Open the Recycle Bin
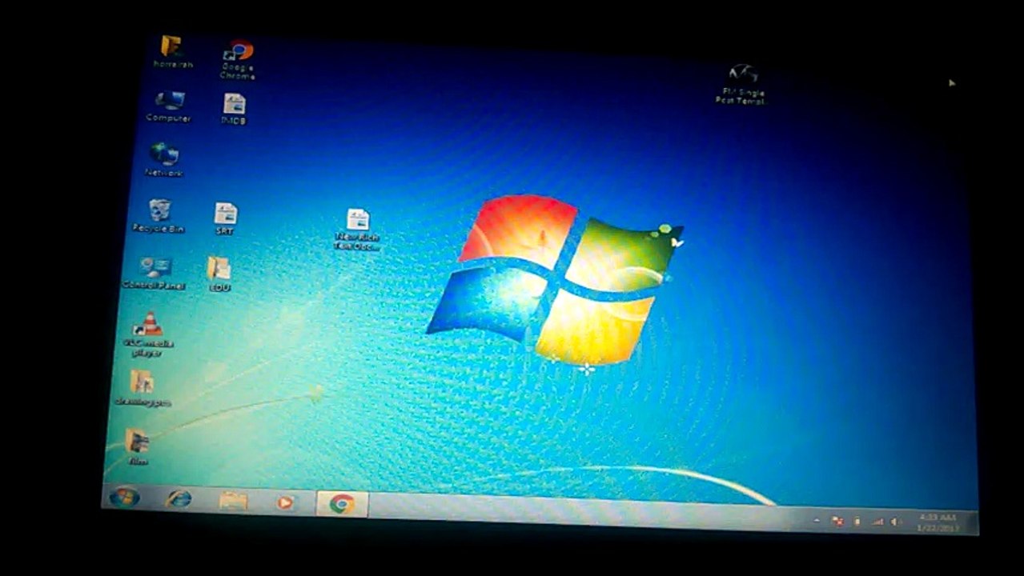Image resolution: width=1024 pixels, height=576 pixels. [x=159, y=216]
